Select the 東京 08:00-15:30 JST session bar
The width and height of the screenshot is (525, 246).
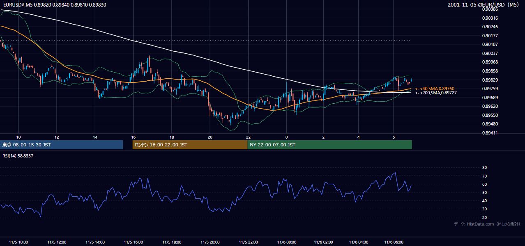(62, 145)
